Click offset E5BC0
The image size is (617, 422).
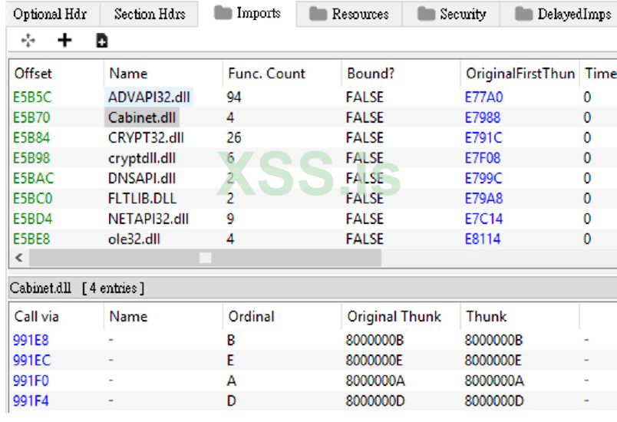pyautogui.click(x=32, y=199)
